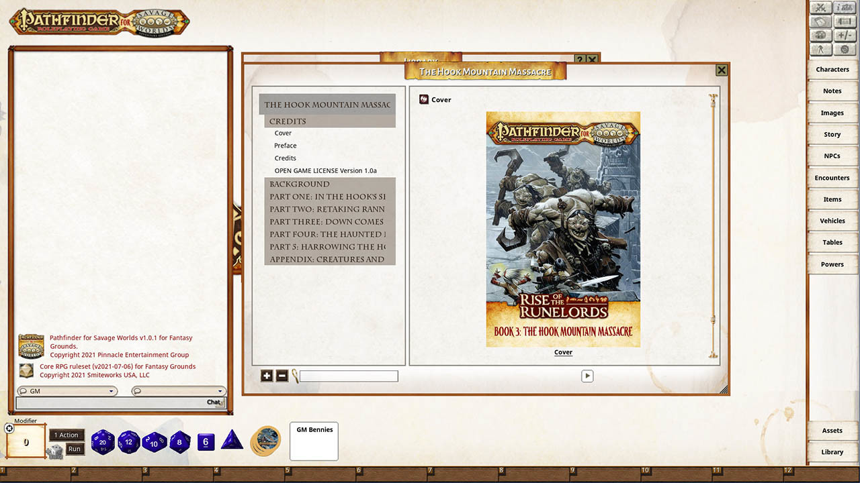This screenshot has height=483, width=860.
Task: Toggle the Run button
Action: pos(74,449)
